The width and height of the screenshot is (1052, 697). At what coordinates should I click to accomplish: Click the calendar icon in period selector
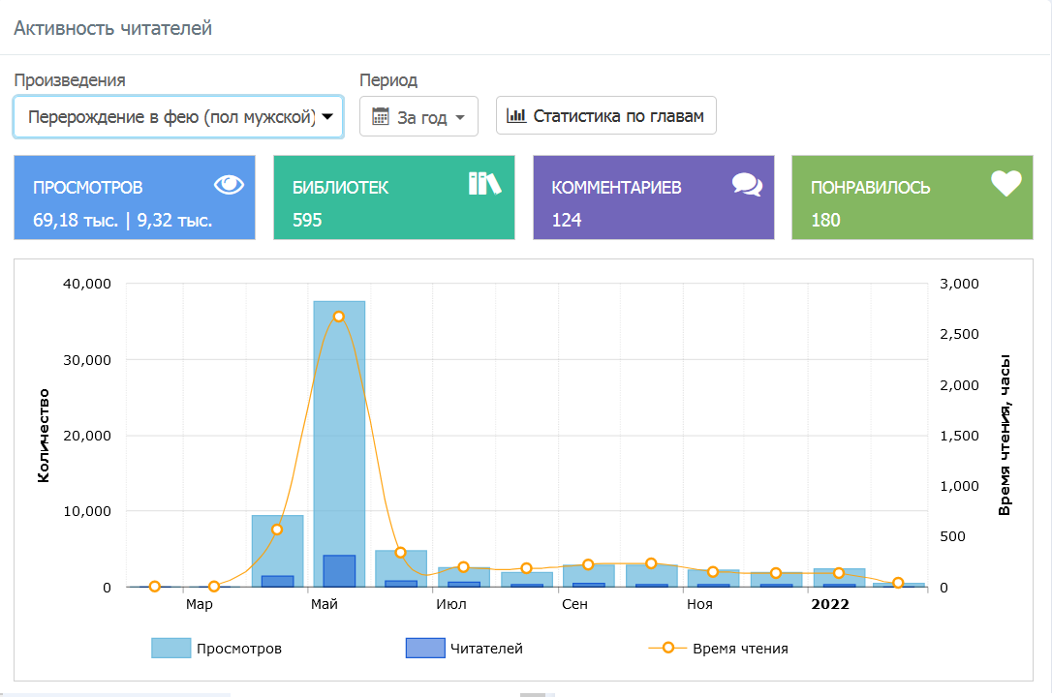pos(381,116)
